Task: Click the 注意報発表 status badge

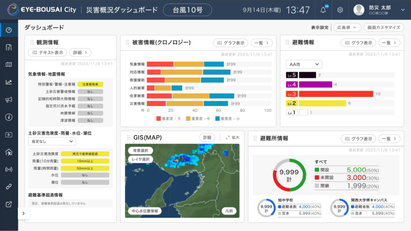Action: [x=90, y=84]
